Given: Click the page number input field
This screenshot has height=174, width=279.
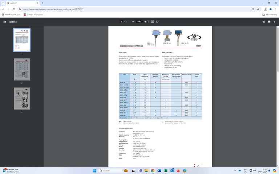Looking at the screenshot, I should click(121, 22).
